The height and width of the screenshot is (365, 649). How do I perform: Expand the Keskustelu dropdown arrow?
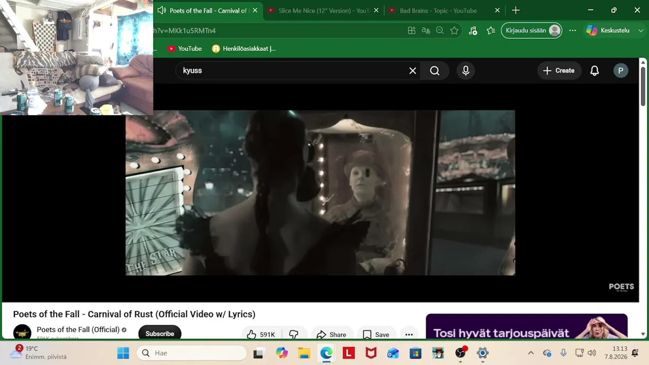(x=640, y=30)
